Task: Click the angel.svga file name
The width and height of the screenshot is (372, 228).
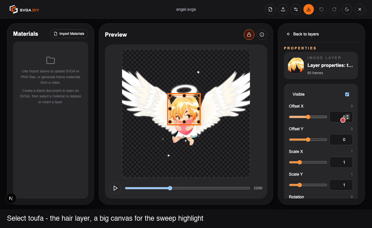Action: click(186, 9)
